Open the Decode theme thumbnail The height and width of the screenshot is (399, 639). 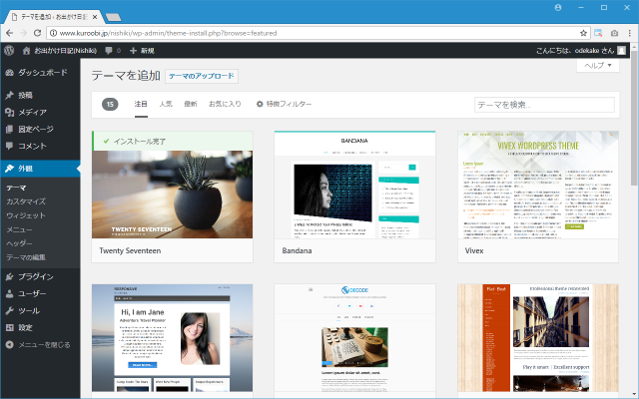click(354, 338)
